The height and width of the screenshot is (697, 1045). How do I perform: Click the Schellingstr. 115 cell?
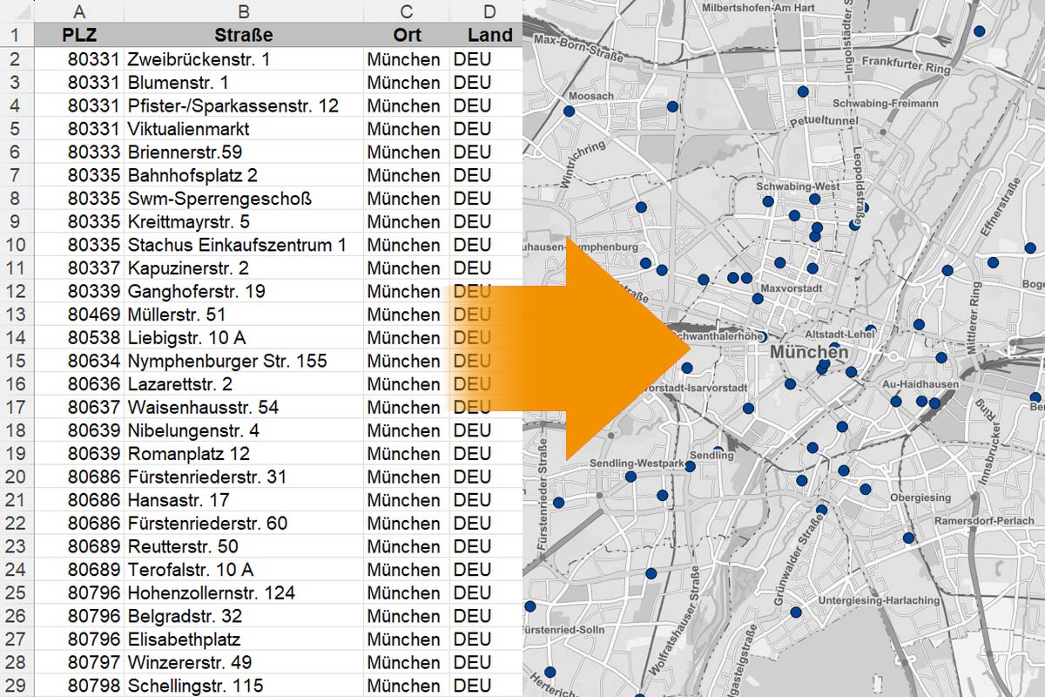coord(244,686)
